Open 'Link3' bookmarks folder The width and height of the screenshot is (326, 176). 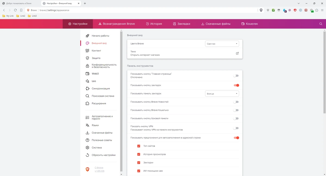[x=32, y=16]
